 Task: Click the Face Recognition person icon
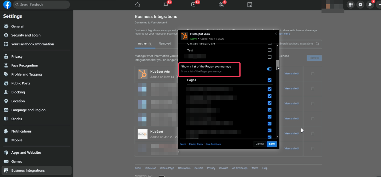pos(6,65)
